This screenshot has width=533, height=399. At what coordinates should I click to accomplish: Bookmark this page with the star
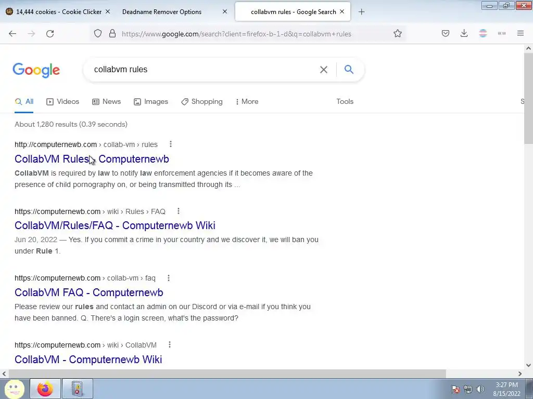point(398,34)
